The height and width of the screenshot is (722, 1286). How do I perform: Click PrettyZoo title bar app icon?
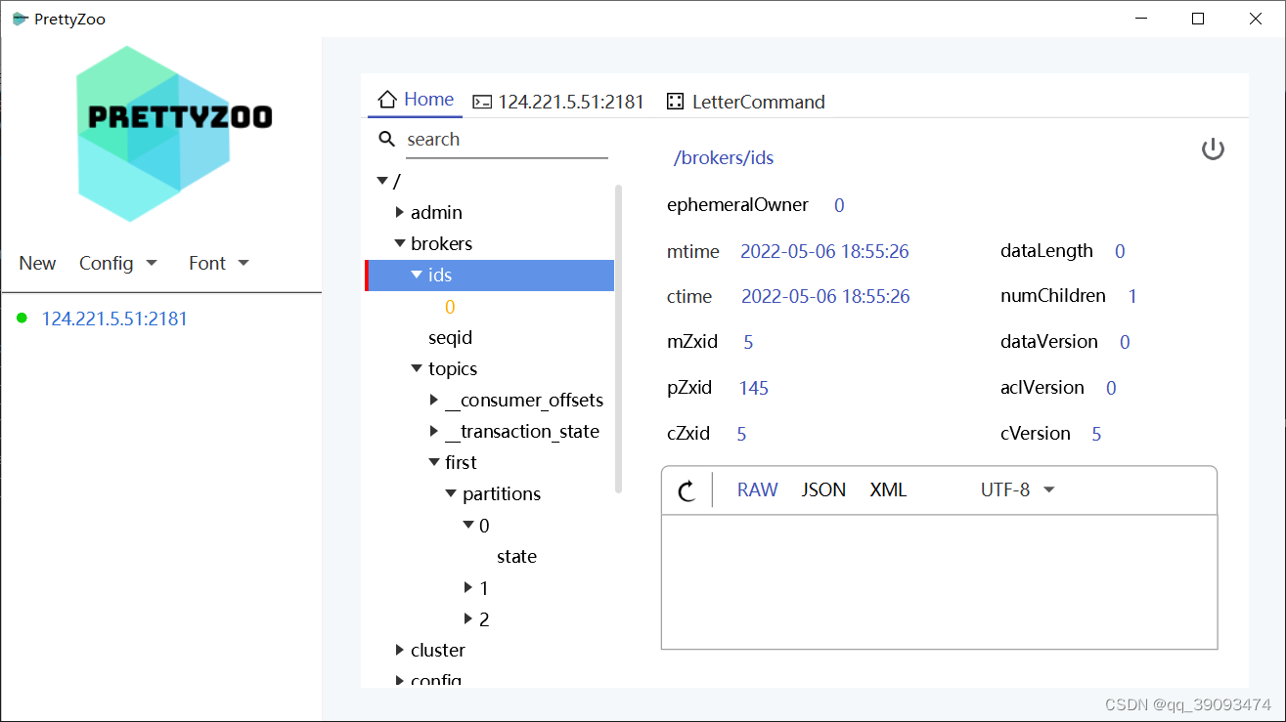click(20, 19)
